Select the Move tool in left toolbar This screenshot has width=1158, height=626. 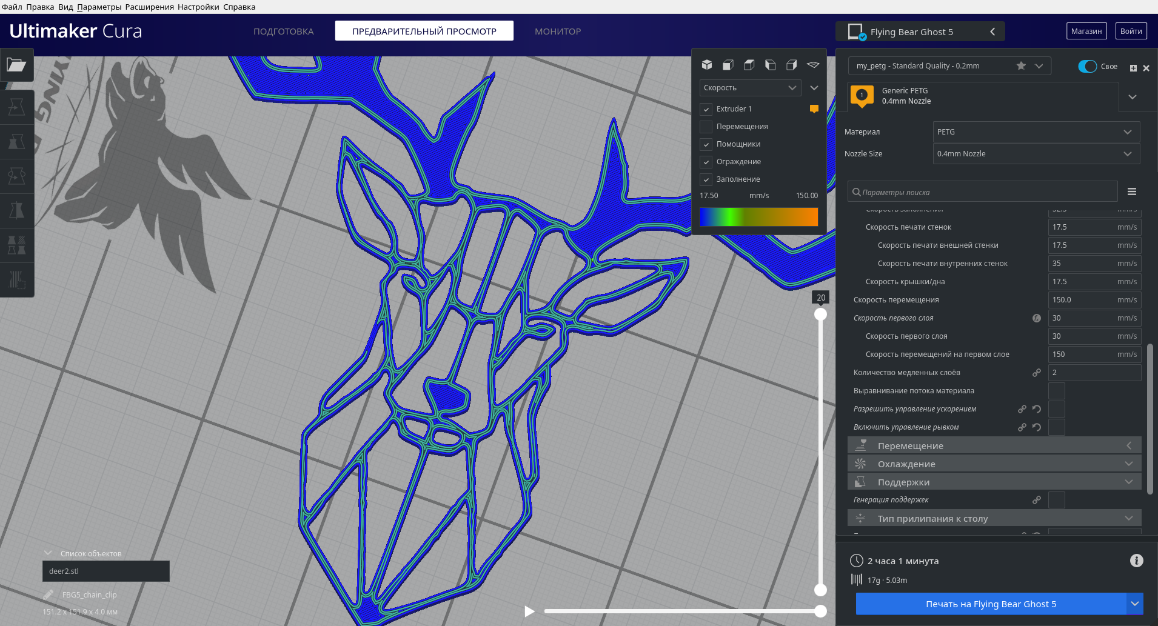click(x=16, y=107)
